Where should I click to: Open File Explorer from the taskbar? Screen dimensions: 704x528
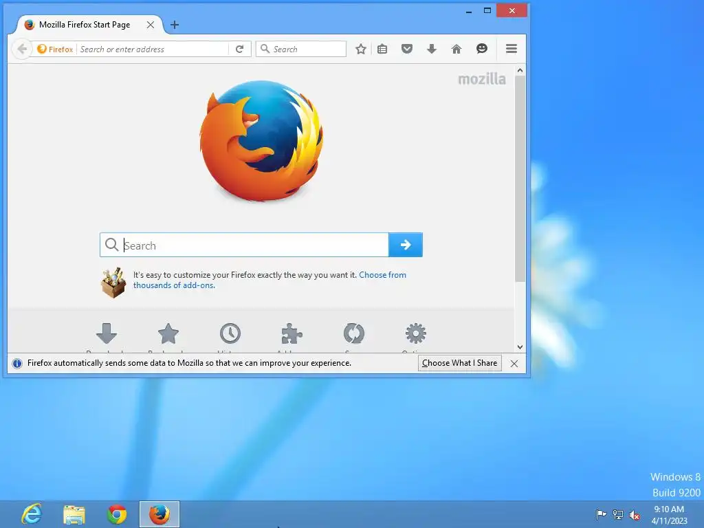coord(74,514)
